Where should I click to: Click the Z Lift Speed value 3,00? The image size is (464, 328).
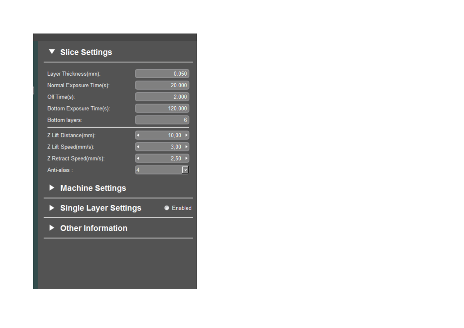pos(176,147)
